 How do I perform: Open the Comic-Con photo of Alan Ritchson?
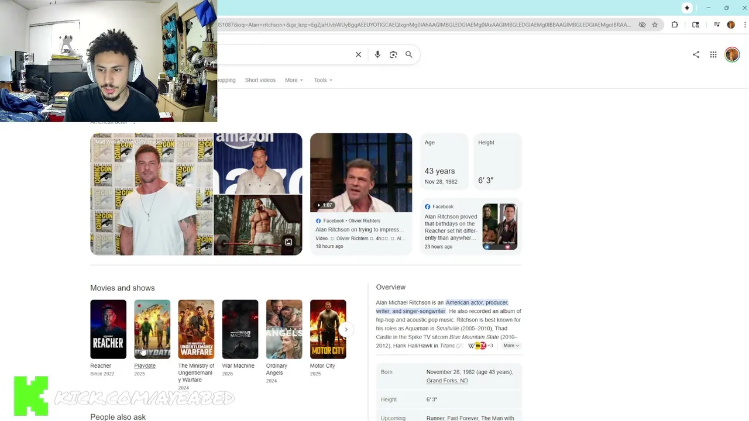[x=152, y=194]
